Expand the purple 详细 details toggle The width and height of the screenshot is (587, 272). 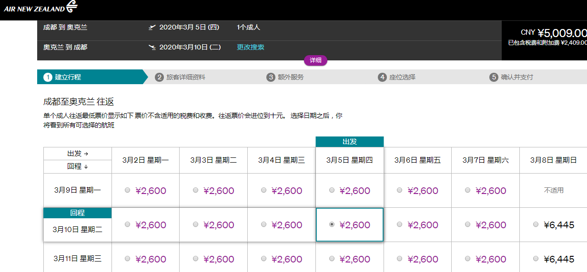[x=315, y=60]
